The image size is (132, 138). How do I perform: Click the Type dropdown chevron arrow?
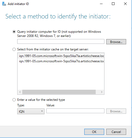pos(42,111)
